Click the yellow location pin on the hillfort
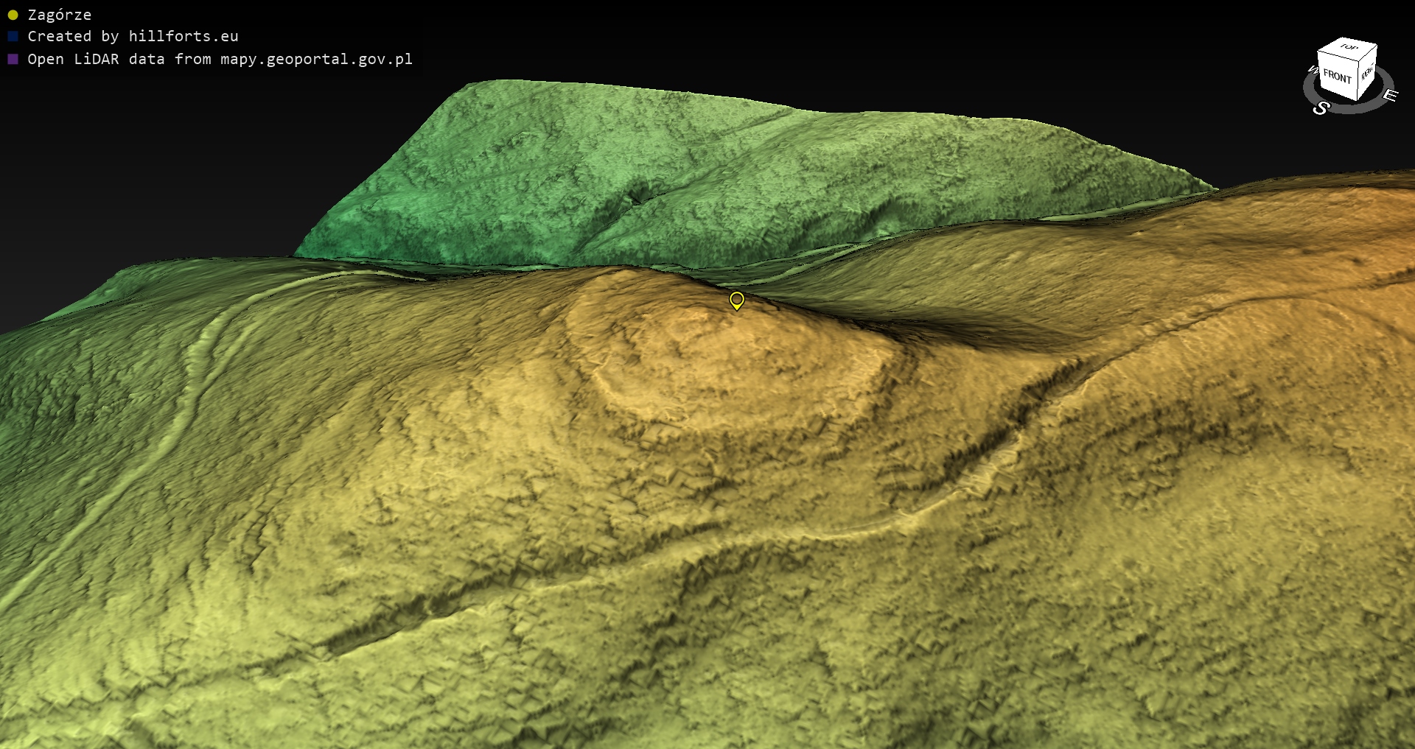The image size is (1415, 749). pos(736,300)
